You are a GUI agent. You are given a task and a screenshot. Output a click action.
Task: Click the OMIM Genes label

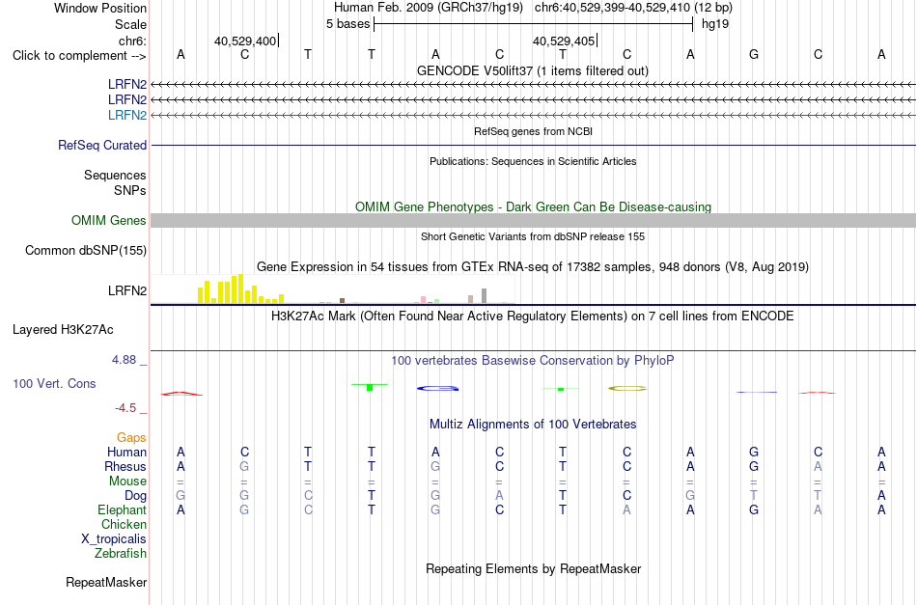click(x=108, y=220)
